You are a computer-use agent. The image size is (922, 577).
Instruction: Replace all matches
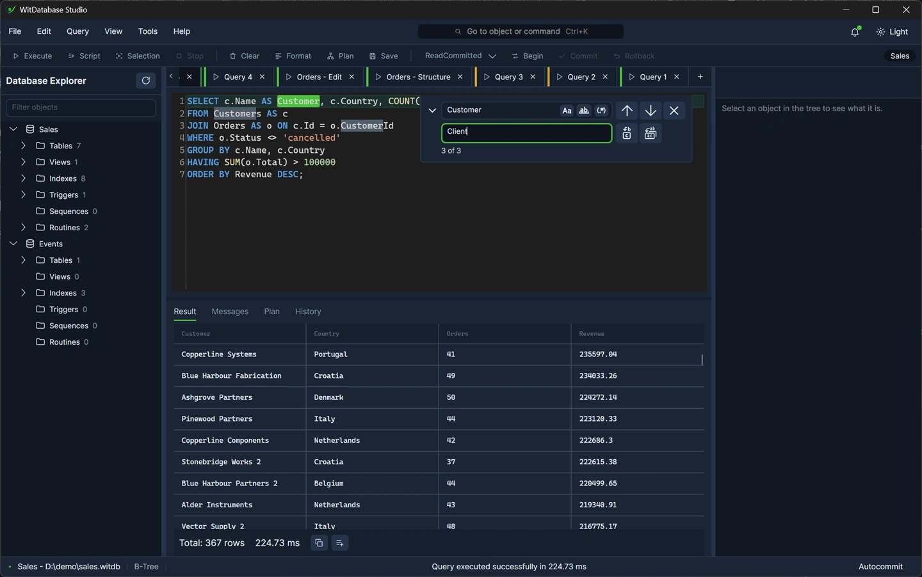coord(651,133)
